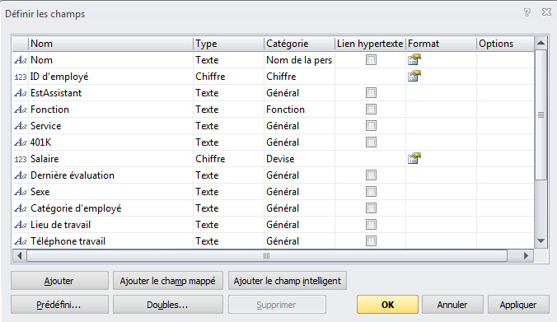557x322 pixels.
Task: Enable hyperlink for the EstAssistant field
Action: [372, 93]
